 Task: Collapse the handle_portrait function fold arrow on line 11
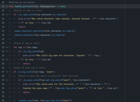[x=7, y=6]
